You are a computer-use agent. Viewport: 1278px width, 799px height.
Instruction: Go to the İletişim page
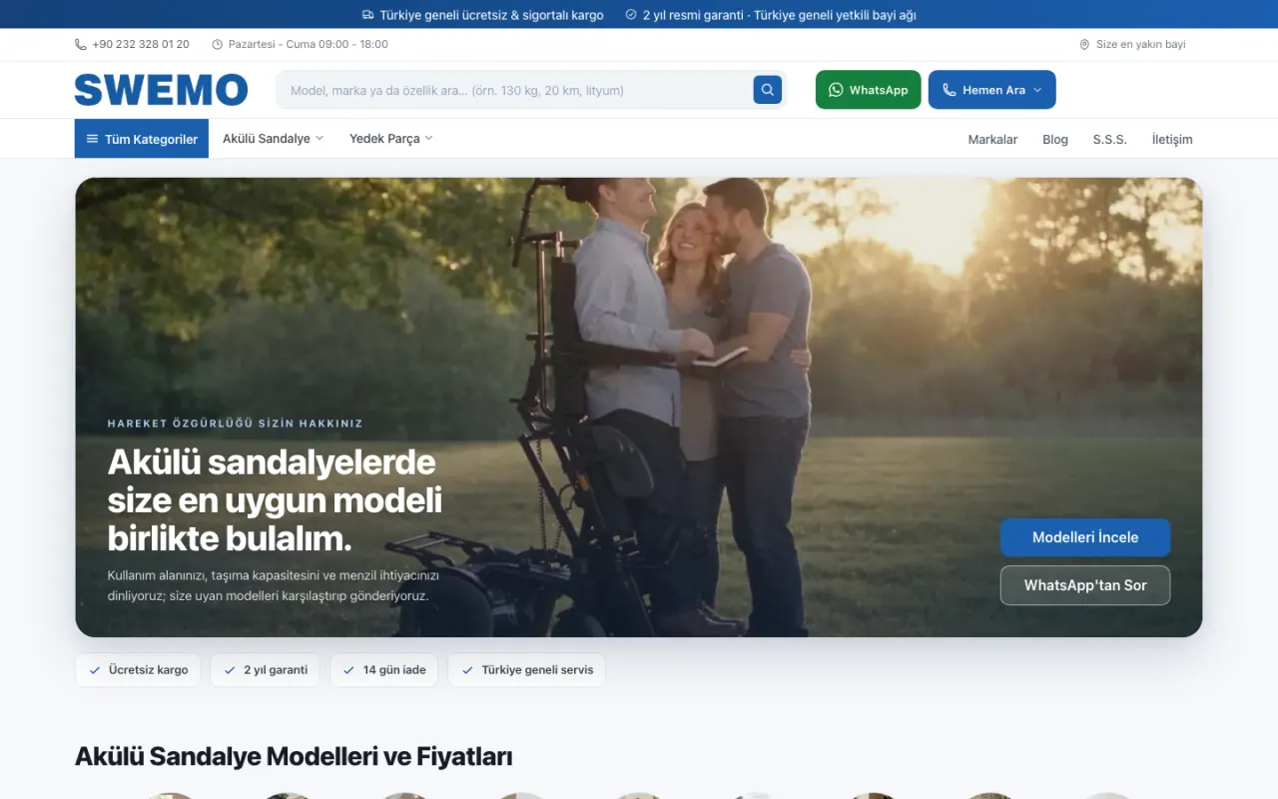[1172, 140]
